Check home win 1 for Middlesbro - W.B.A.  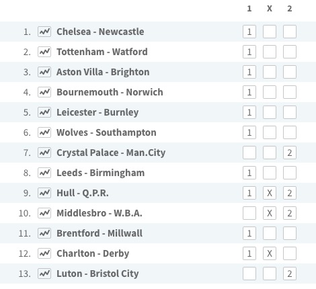(249, 213)
